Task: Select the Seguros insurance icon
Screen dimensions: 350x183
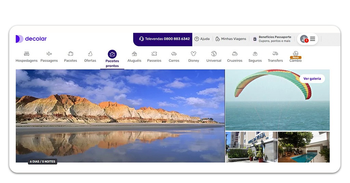Action: click(255, 54)
